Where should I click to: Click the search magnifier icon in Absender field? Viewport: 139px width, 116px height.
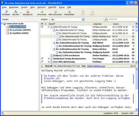[x=106, y=19]
